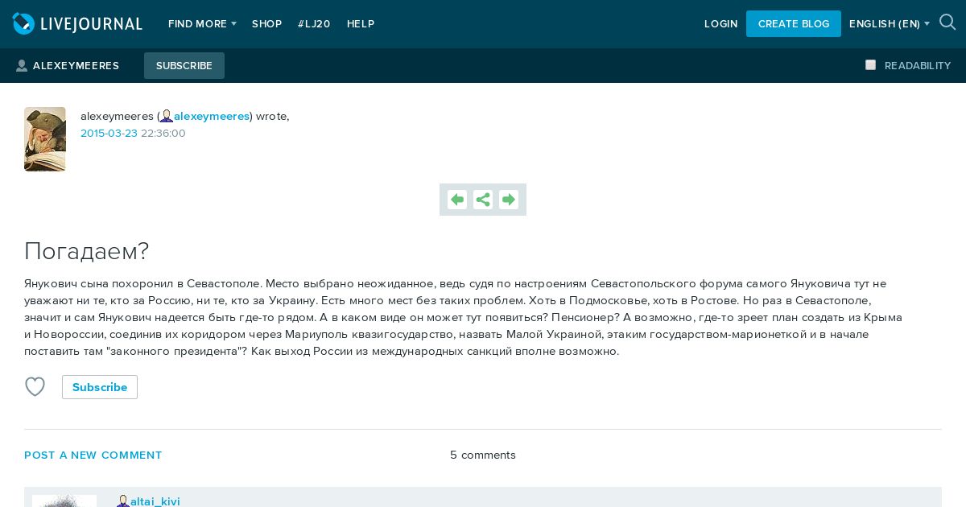Toggle the Readability checkbox
This screenshot has width=966, height=507.
pyautogui.click(x=870, y=65)
